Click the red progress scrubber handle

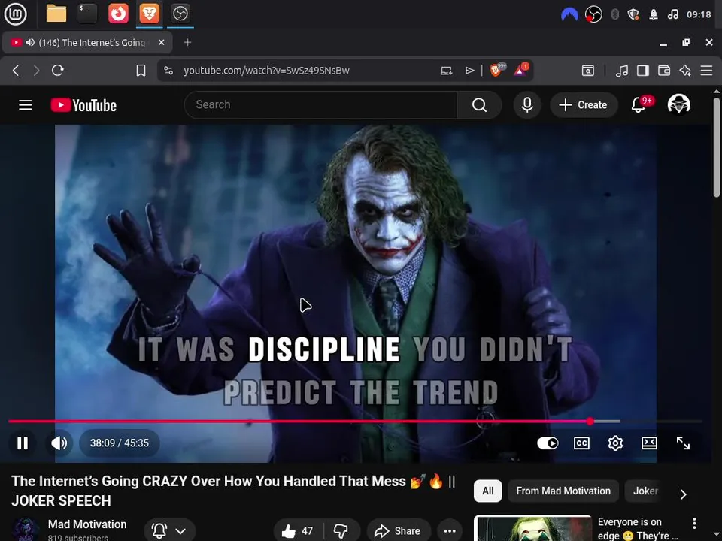[590, 421]
